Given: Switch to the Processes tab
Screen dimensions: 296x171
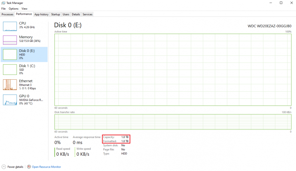Looking at the screenshot, I should click(x=8, y=14).
